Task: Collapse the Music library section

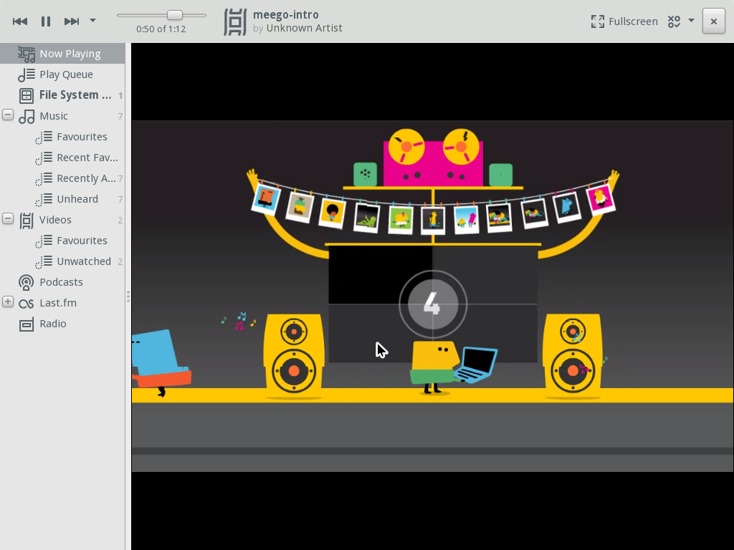Action: [7, 115]
